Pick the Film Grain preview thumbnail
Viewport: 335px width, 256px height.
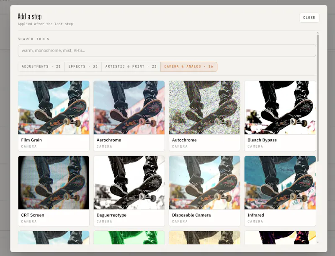point(54,108)
